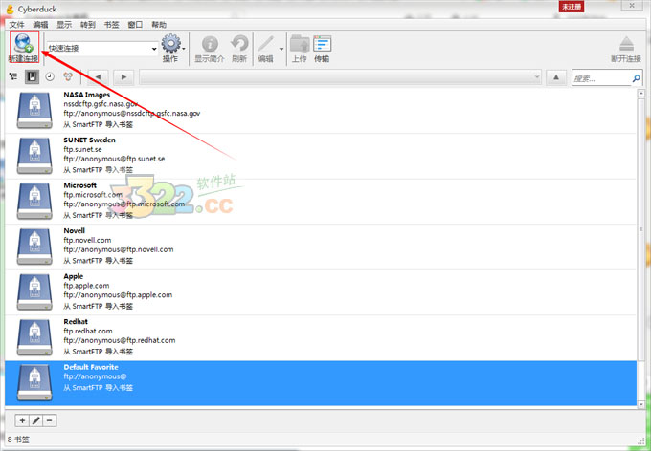Select the Novell bookmark title
This screenshot has width=651, height=451.
click(x=75, y=230)
